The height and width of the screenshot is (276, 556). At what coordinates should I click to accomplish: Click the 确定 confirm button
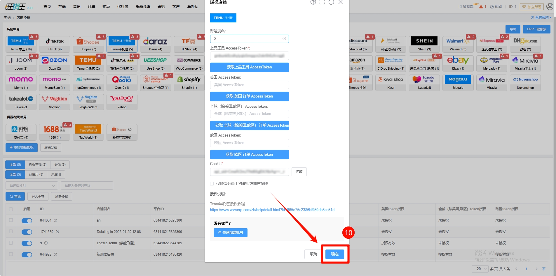(335, 254)
